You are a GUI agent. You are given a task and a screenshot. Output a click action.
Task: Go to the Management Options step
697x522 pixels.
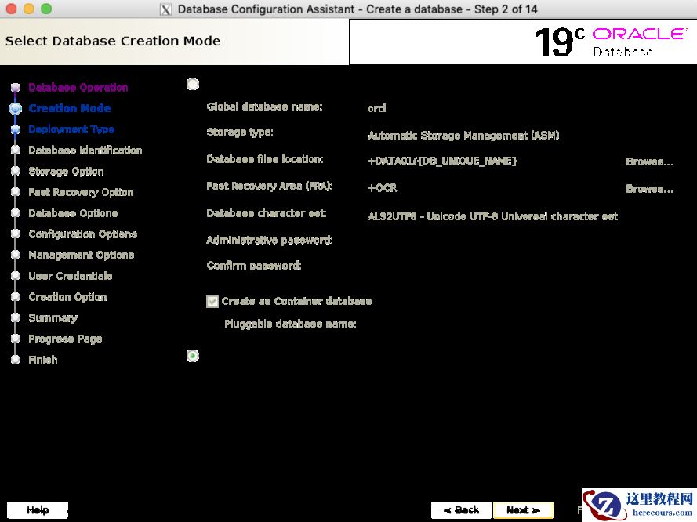coord(82,255)
